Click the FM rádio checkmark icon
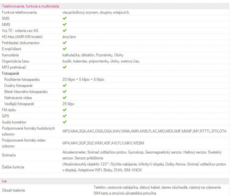This screenshot has height=196, width=230. [64, 110]
